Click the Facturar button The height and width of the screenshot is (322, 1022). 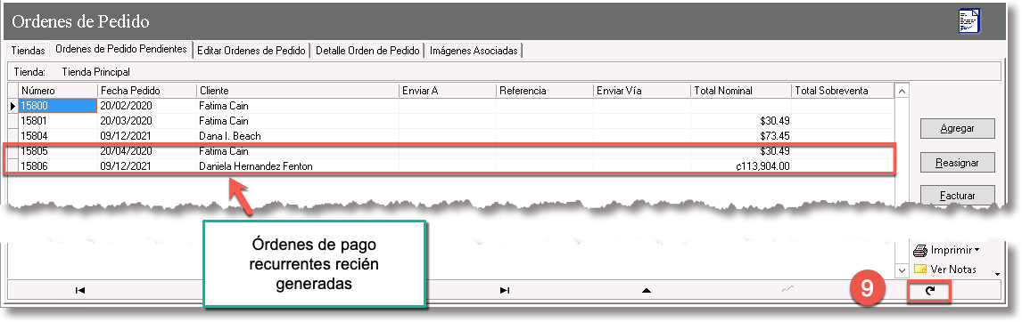[x=958, y=194]
